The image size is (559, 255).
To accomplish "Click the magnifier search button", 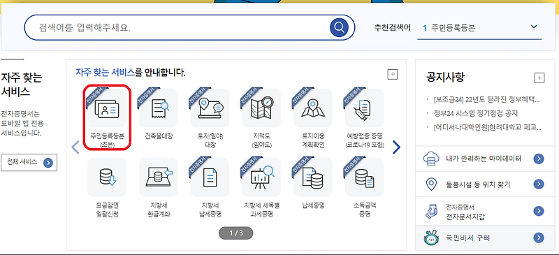I will coord(339,27).
